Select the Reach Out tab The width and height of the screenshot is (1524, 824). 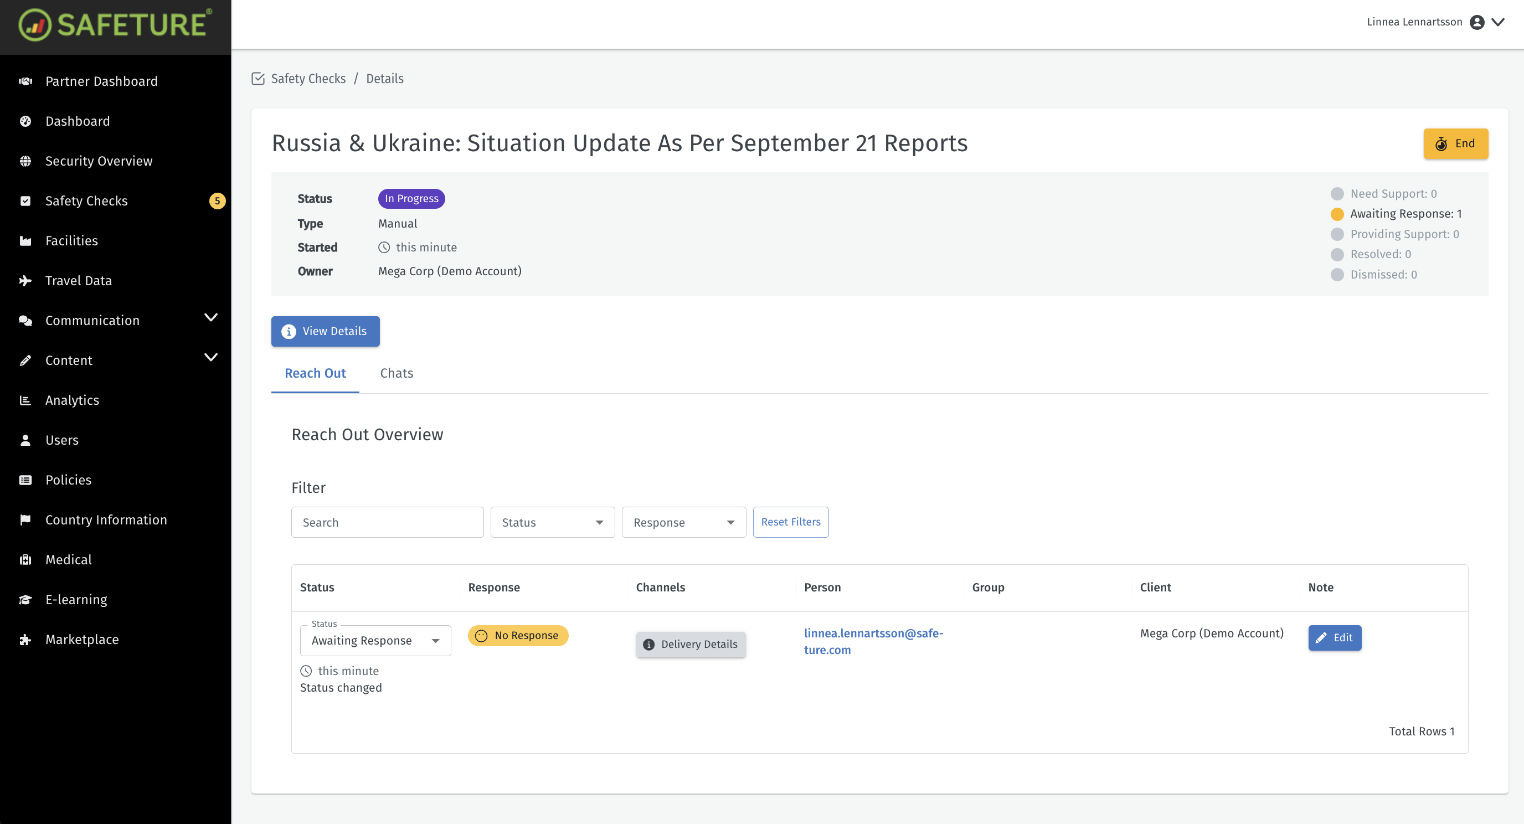point(315,373)
